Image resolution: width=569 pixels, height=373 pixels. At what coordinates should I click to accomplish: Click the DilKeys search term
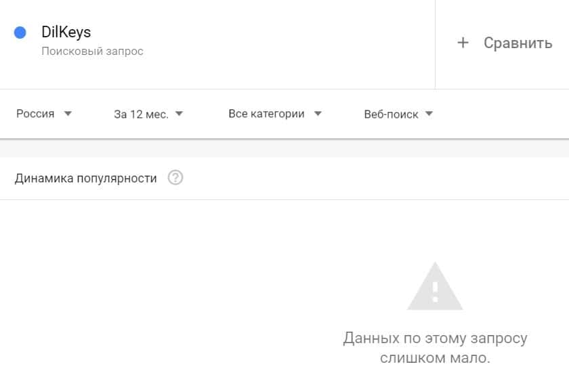pos(66,33)
